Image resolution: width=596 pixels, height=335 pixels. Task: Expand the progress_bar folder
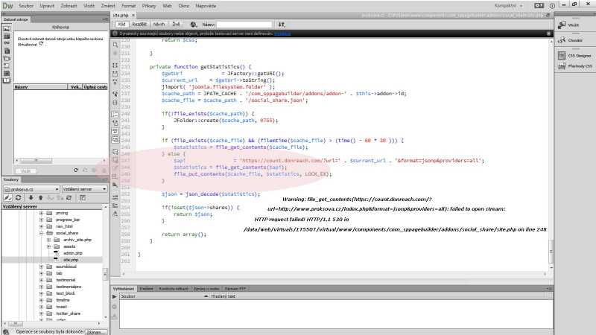click(x=41, y=220)
